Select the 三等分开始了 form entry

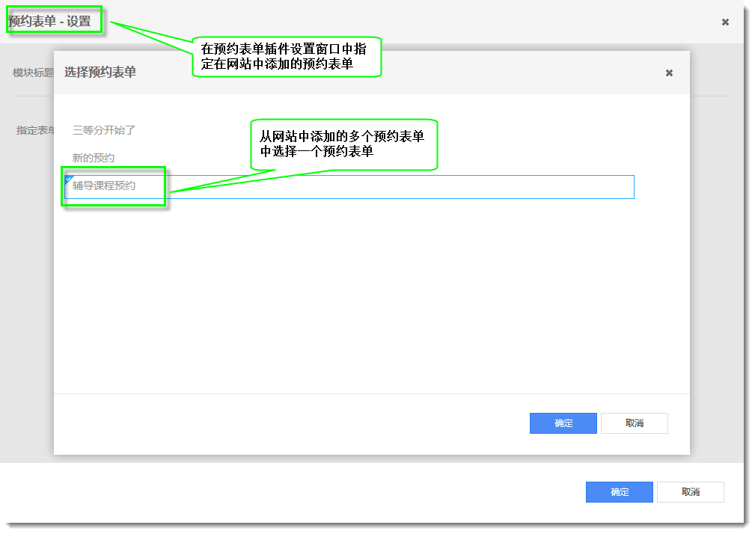click(104, 130)
